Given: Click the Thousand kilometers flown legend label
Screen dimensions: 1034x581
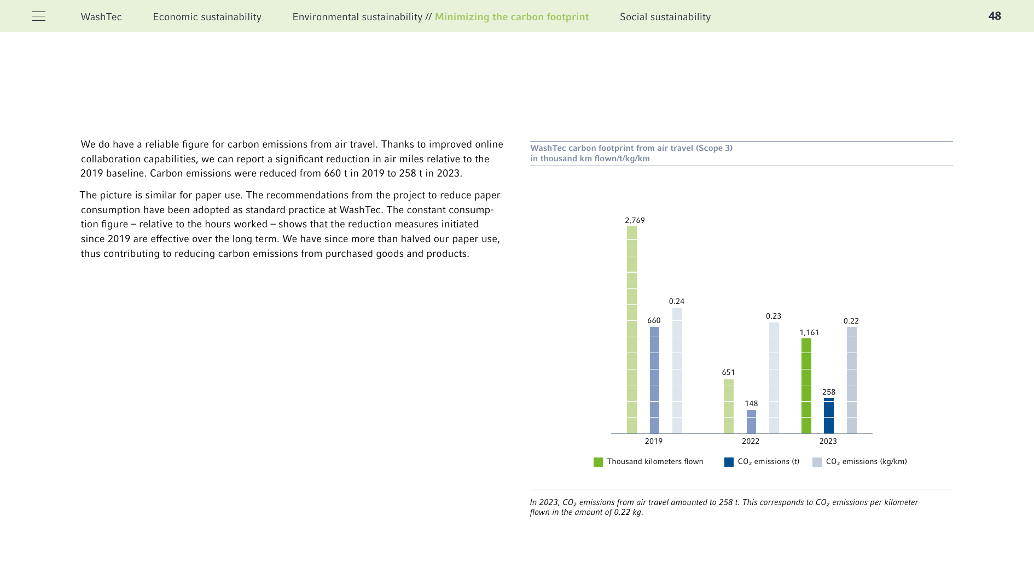Looking at the screenshot, I should [655, 461].
